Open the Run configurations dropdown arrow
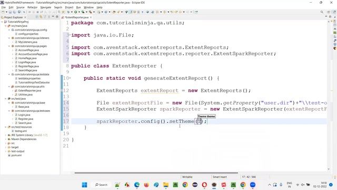Viewport: 337px width, 190px height. pyautogui.click(x=79, y=12)
